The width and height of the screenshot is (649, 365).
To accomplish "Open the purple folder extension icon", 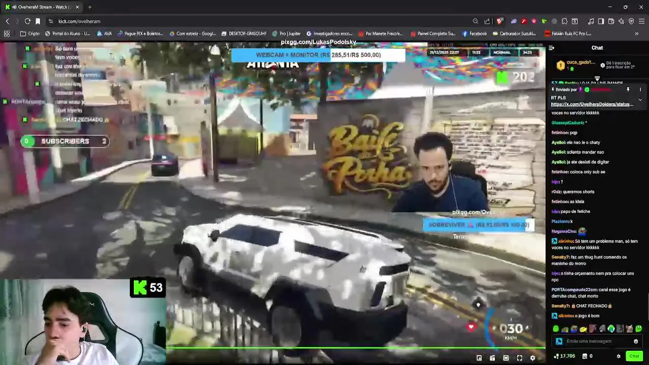I will pyautogui.click(x=514, y=21).
